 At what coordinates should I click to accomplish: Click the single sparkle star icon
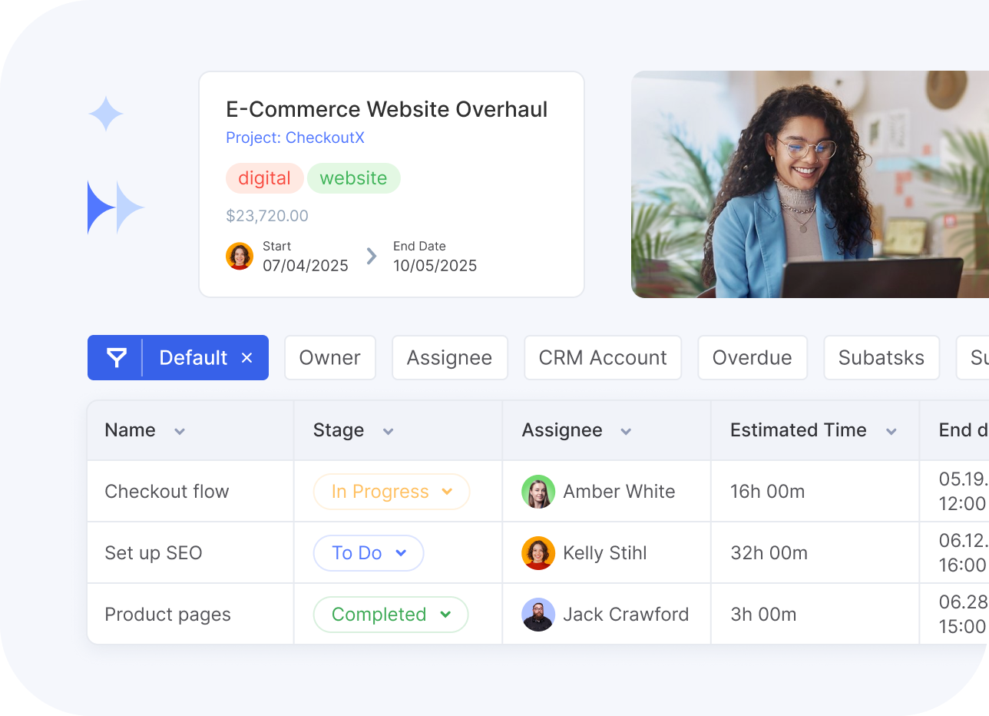[x=106, y=114]
